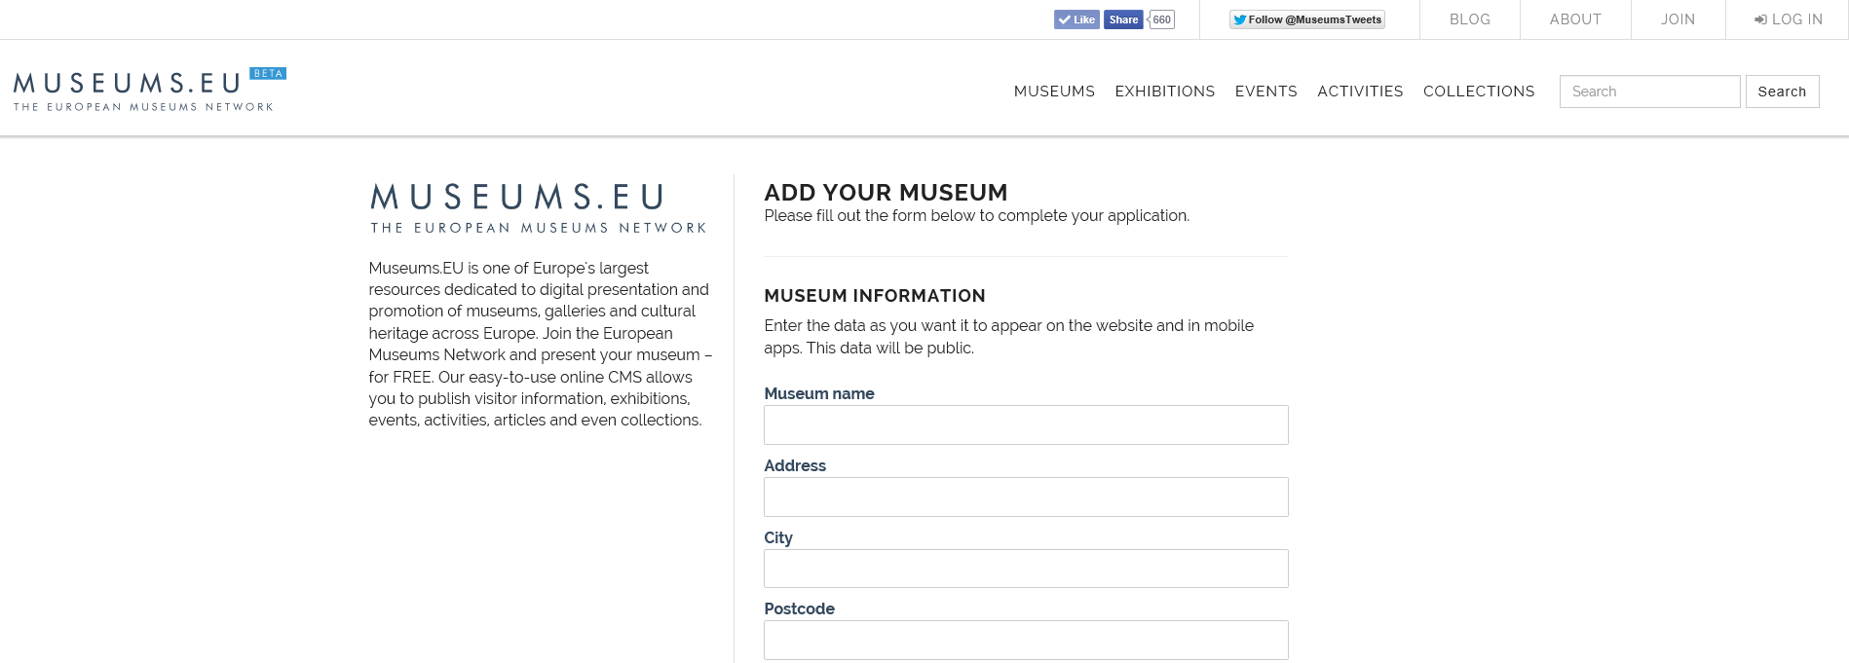1849x663 pixels.
Task: Click Follow @MuseumsTweets Twitter button
Action: [1306, 19]
